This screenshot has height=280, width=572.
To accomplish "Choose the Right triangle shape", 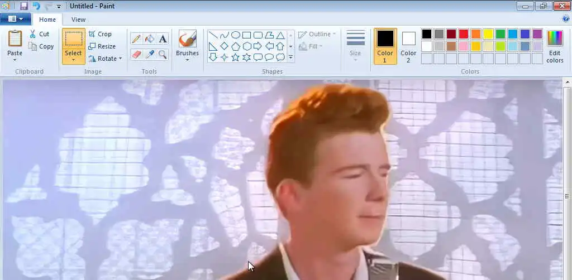I will (213, 46).
